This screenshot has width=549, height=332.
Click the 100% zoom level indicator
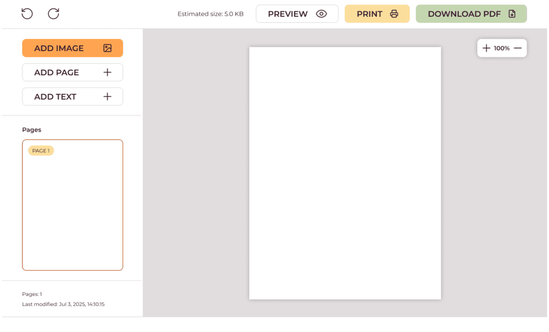click(x=502, y=48)
